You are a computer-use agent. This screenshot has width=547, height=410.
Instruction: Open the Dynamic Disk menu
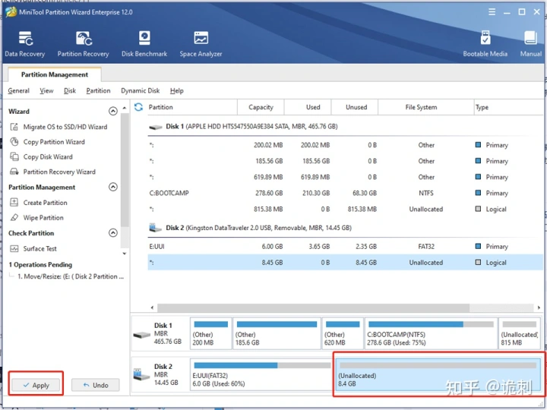[141, 90]
